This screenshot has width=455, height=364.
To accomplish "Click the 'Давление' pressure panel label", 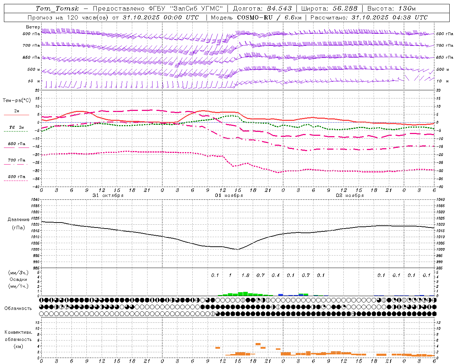I will pyautogui.click(x=18, y=220).
